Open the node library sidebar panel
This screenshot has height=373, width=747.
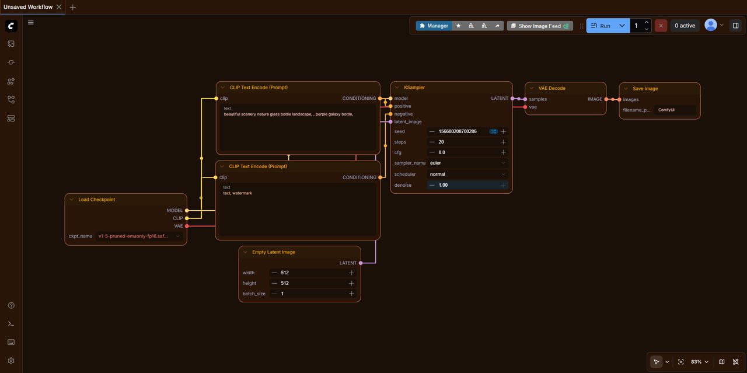[11, 62]
